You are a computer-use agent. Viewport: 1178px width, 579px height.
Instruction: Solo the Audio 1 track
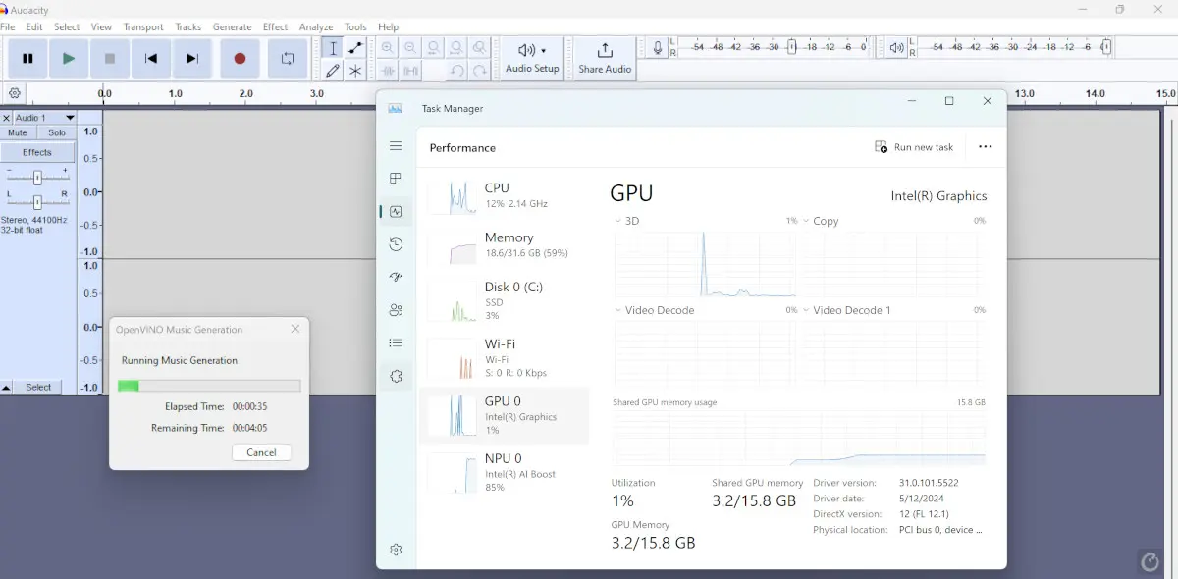(x=57, y=132)
